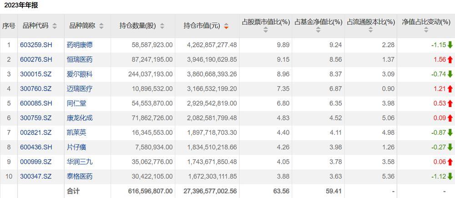Open the 康龙化成 stock name link
The image size is (455, 198).
point(80,118)
